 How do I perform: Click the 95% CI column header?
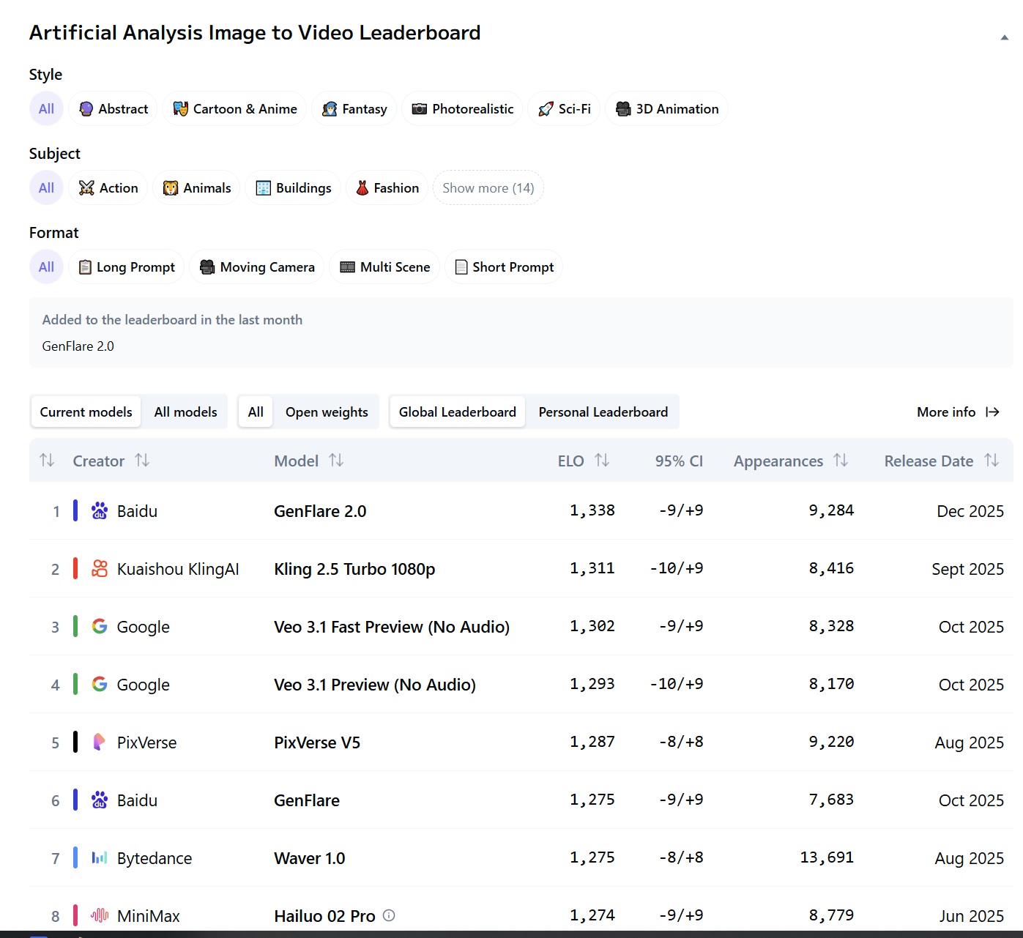(x=679, y=461)
